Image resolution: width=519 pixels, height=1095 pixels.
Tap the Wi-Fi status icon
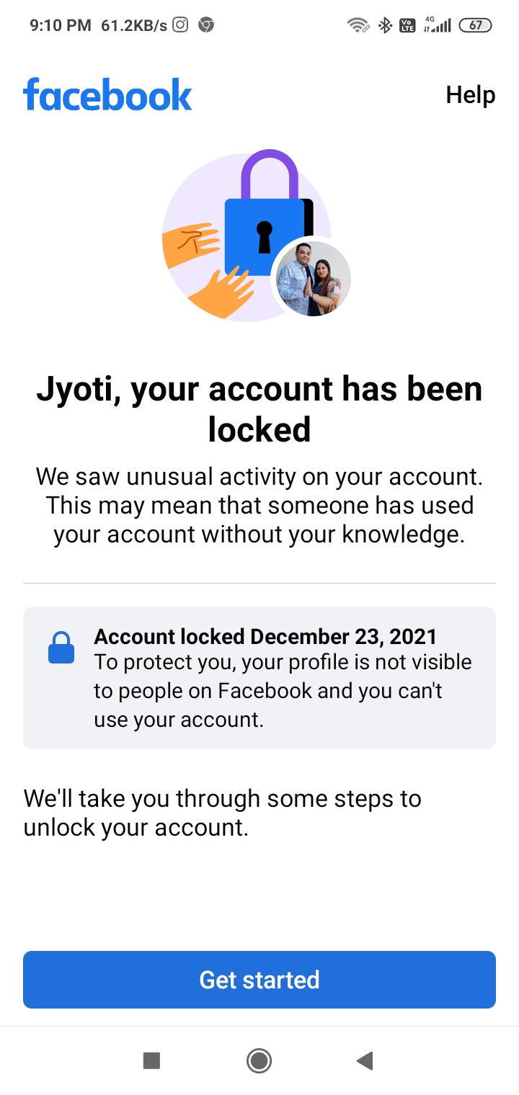(358, 25)
